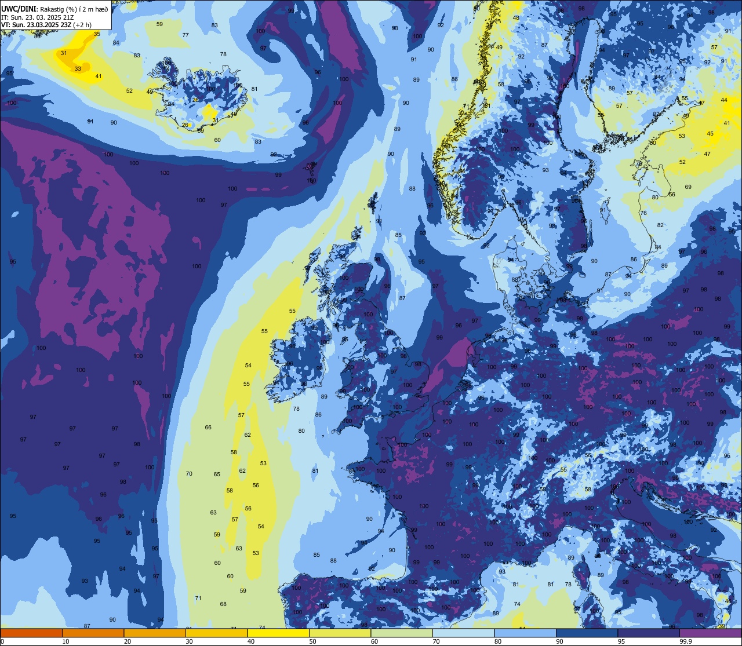Image resolution: width=742 pixels, height=646 pixels.
Task: Click the '44' humidity value over Finland
Action: 724,100
